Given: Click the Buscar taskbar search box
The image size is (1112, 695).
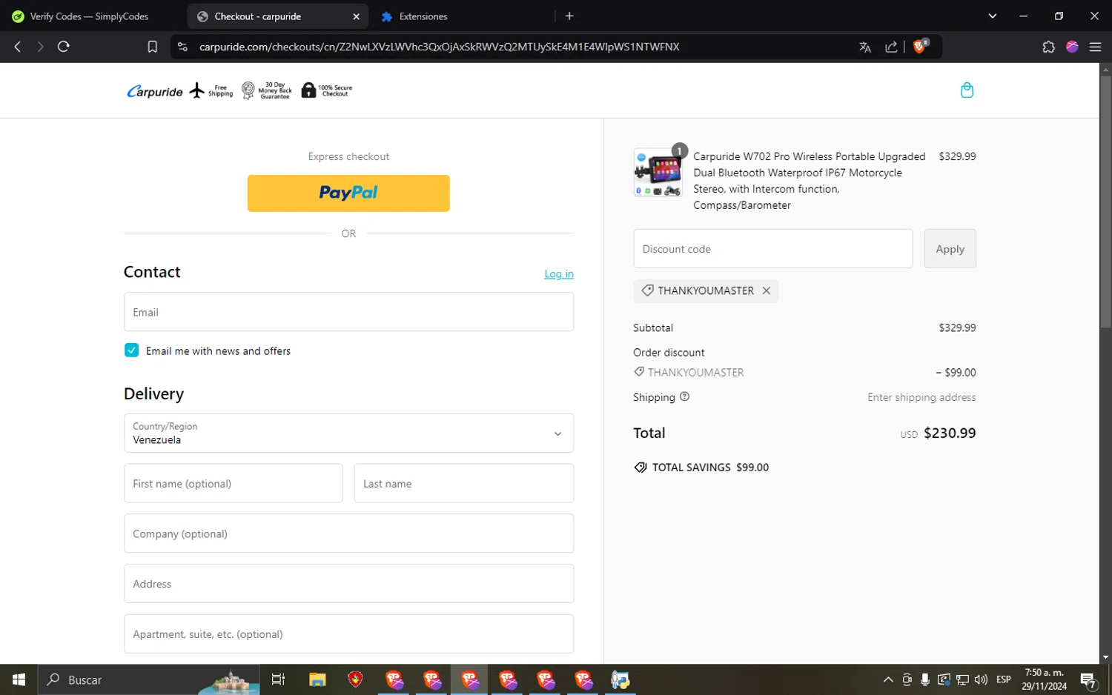Looking at the screenshot, I should (x=148, y=679).
